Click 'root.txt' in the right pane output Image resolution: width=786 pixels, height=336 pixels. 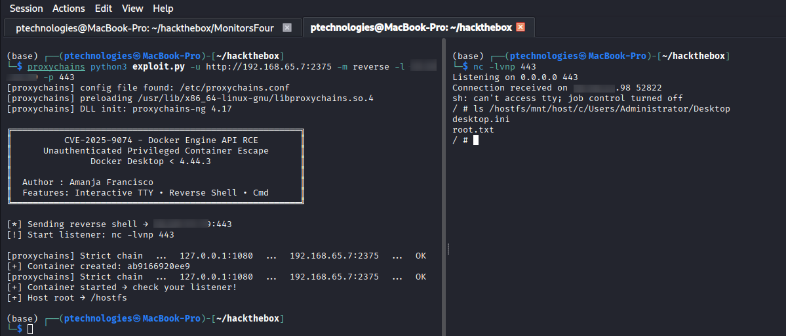(x=473, y=130)
